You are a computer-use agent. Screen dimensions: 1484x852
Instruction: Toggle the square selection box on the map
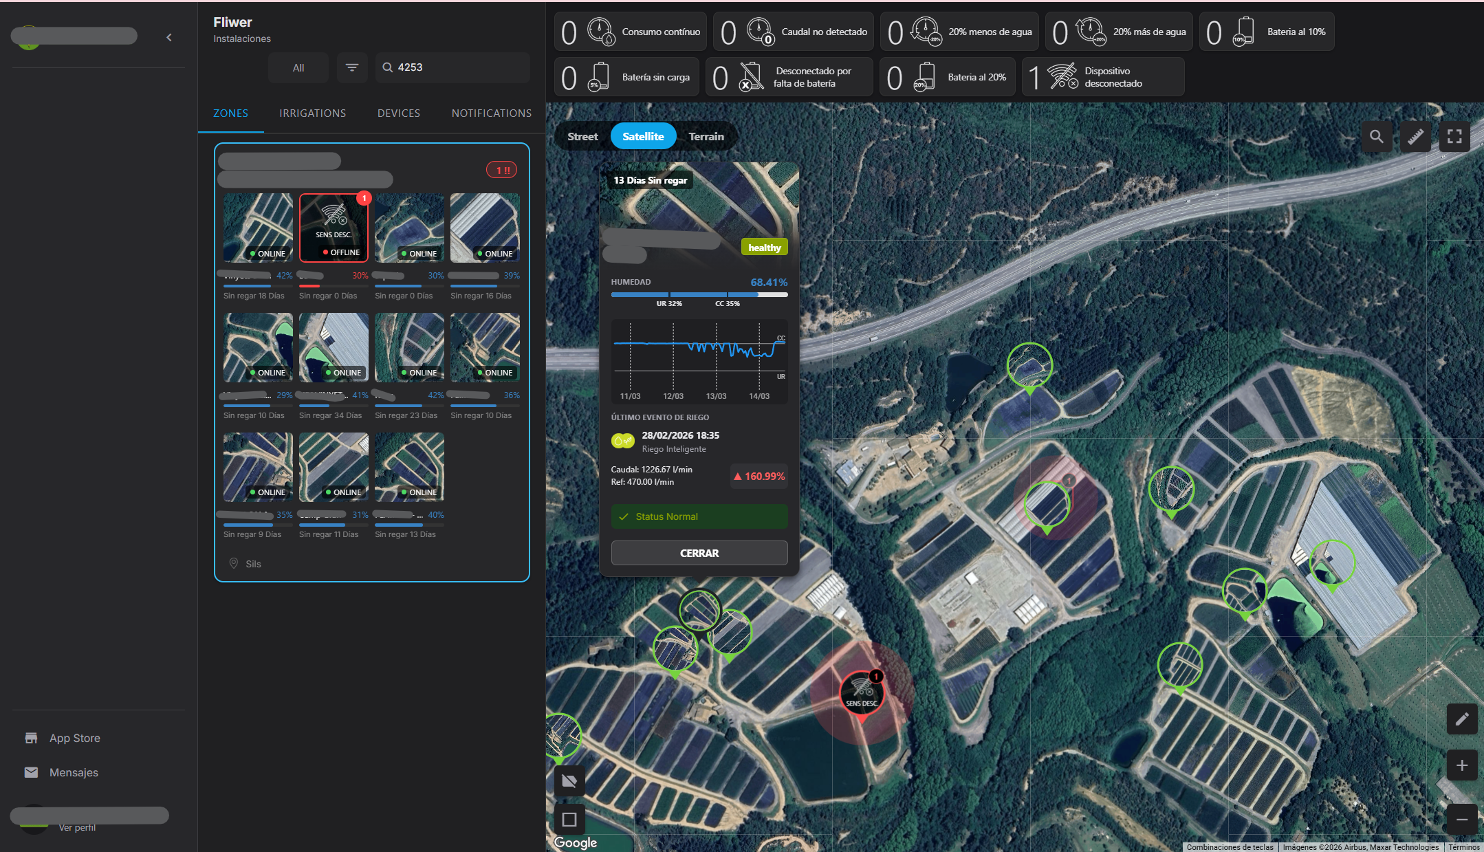[x=569, y=820]
